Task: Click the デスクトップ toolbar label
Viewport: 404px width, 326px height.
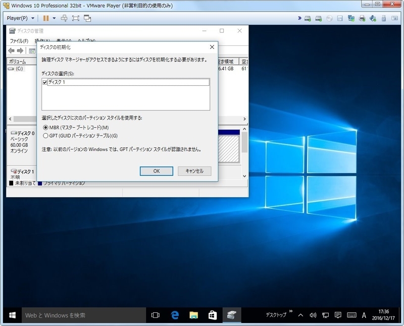Action: click(x=276, y=315)
